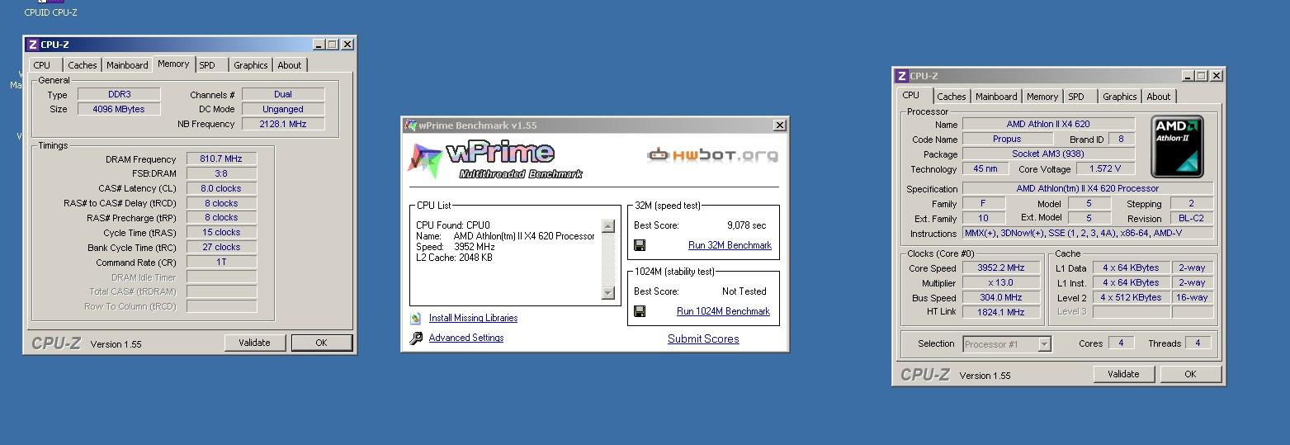Open the CPUID CPU-Z desktop shortcut
Image resolution: width=1290 pixels, height=445 pixels.
(51, 8)
